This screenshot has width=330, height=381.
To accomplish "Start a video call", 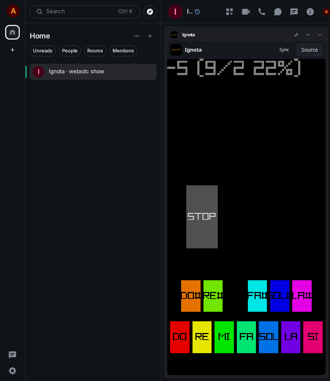I will point(246,12).
